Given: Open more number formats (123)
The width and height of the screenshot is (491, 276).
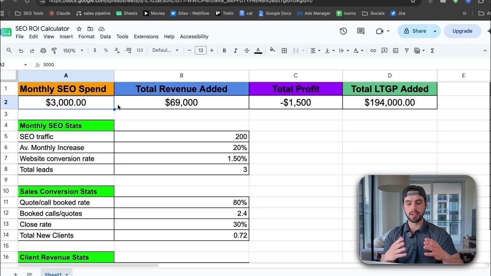Looking at the screenshot, I should click(140, 51).
